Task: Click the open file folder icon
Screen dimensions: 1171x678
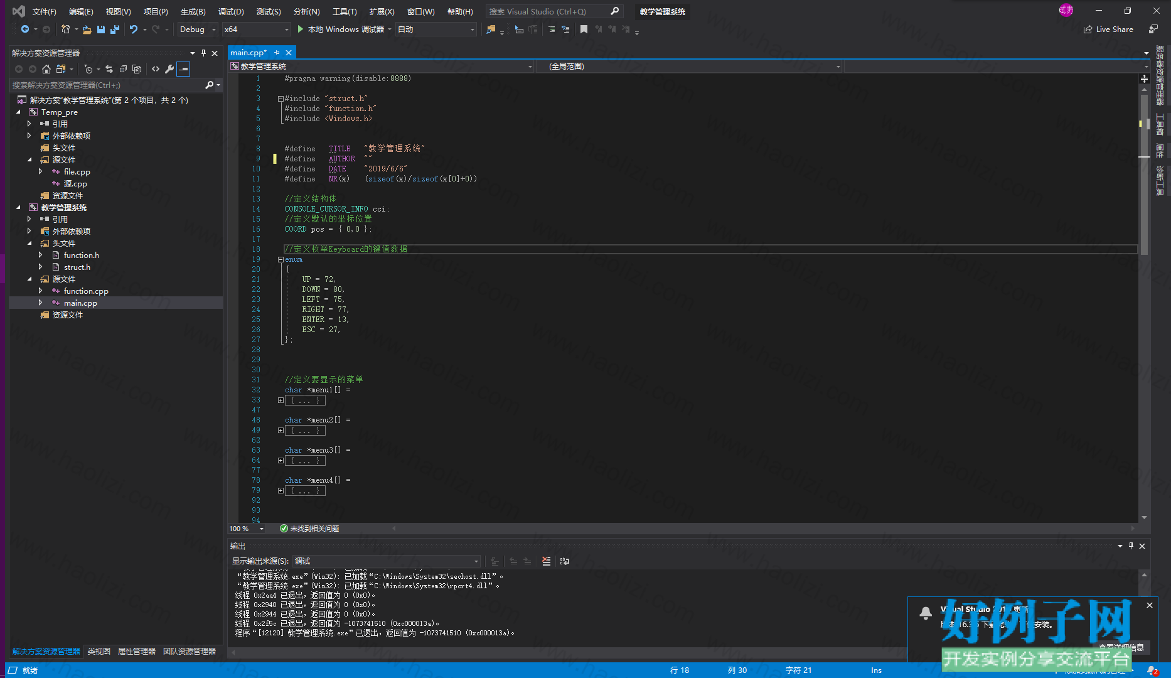Action: 87,29
